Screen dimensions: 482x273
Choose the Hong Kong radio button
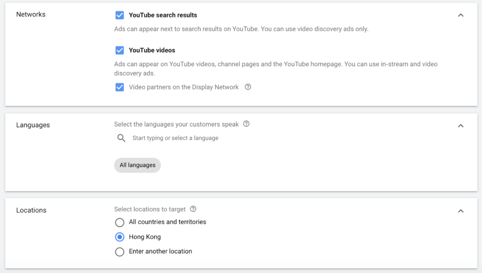point(120,237)
